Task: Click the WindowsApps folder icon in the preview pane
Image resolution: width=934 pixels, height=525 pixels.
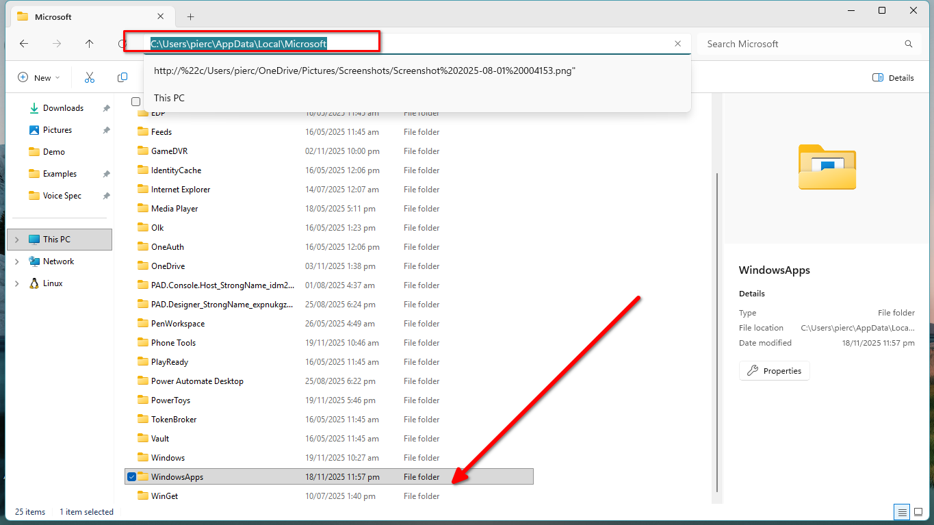Action: click(x=827, y=166)
